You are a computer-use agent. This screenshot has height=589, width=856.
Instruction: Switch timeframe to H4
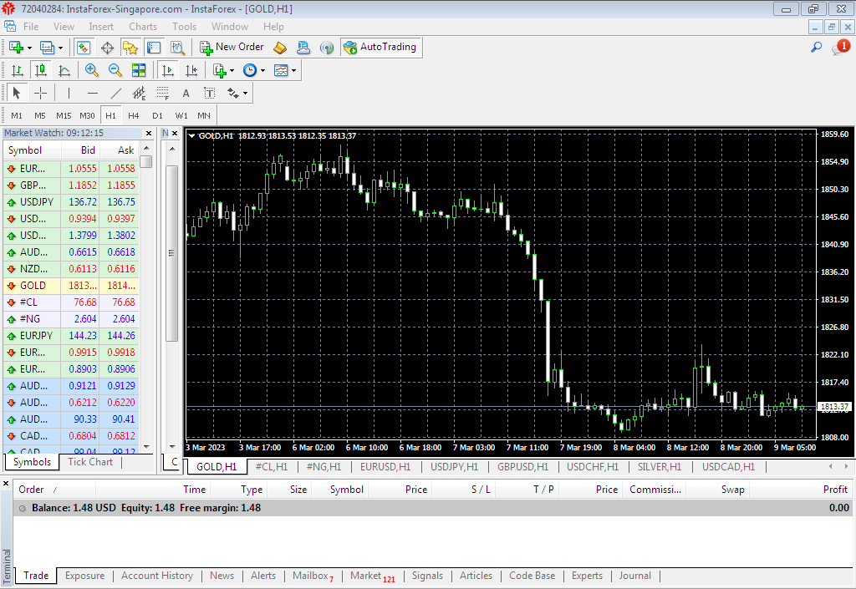click(x=133, y=115)
